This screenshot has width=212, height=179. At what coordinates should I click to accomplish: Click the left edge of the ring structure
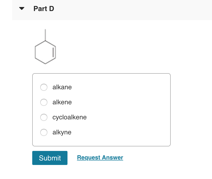click(35, 52)
